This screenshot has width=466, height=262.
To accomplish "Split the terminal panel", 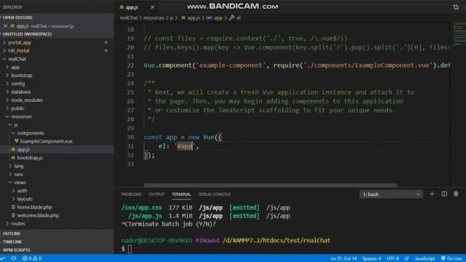I will [444, 194].
